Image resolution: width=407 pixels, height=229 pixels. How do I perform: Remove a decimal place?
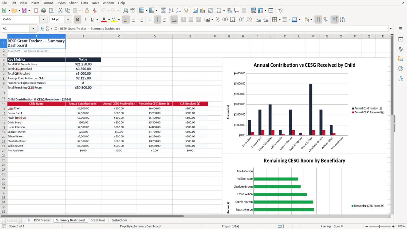(x=249, y=20)
